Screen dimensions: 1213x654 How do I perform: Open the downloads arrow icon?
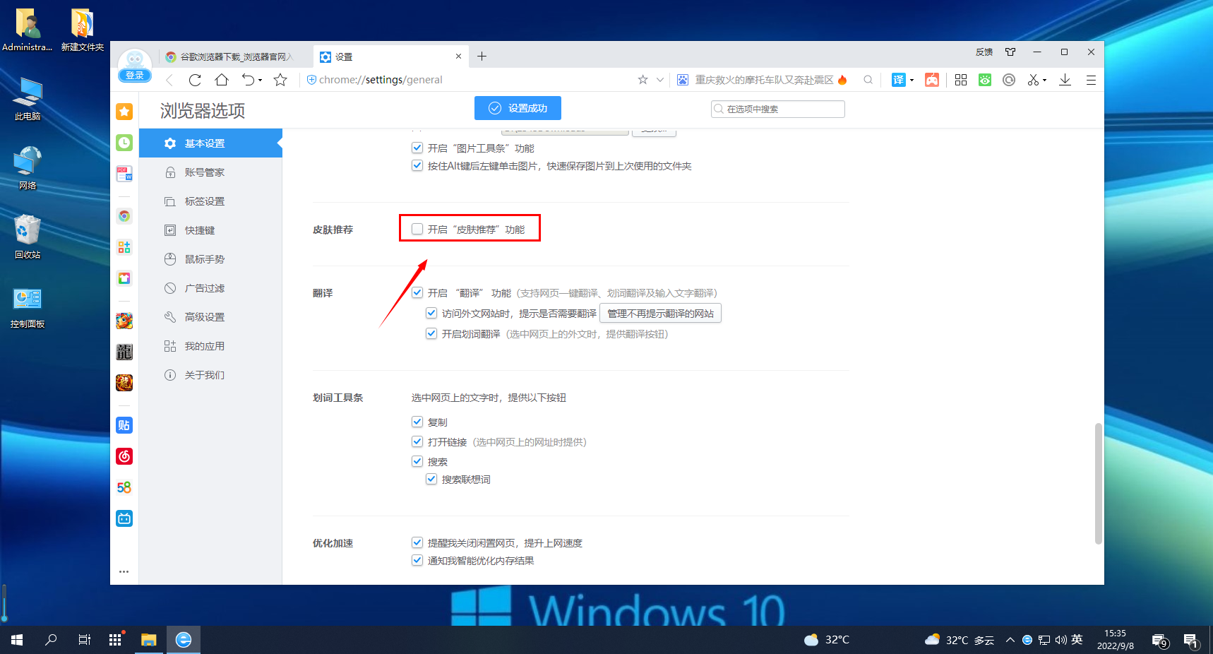pos(1065,80)
